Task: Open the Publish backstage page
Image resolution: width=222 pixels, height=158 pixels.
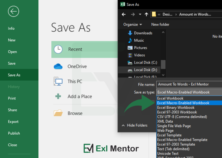Action: [14, 133]
